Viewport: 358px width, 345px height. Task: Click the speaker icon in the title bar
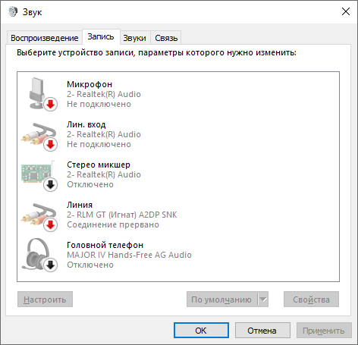[13, 11]
